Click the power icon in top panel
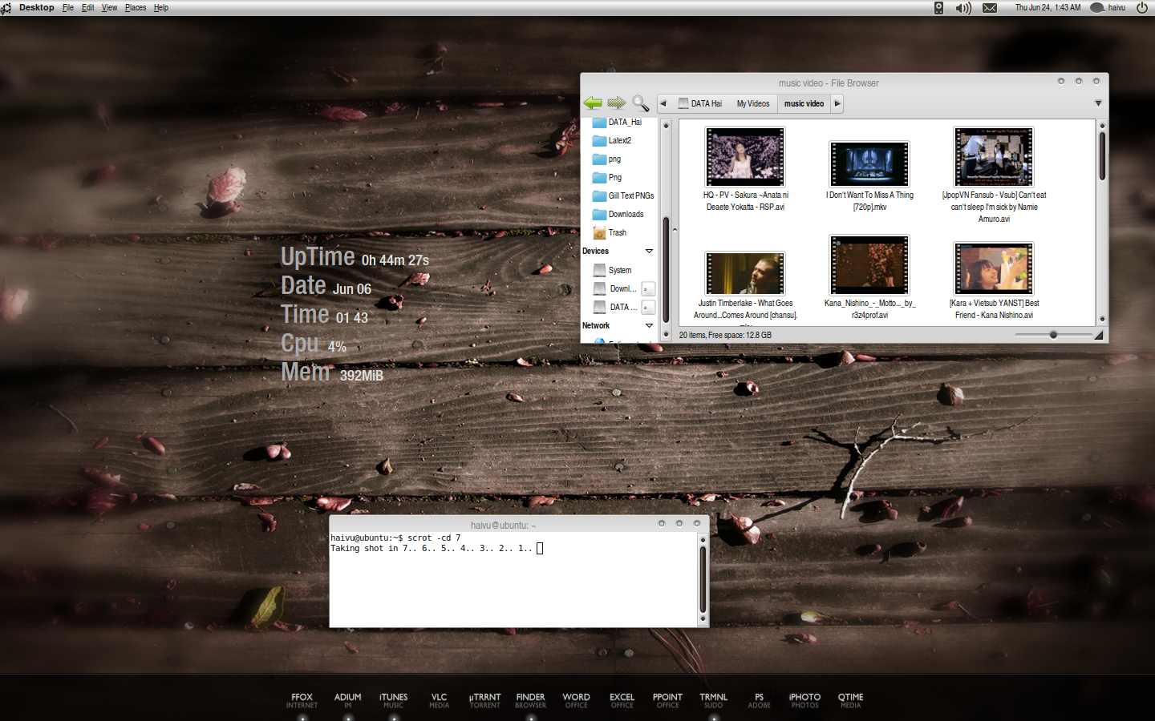The image size is (1155, 721). point(1142,7)
